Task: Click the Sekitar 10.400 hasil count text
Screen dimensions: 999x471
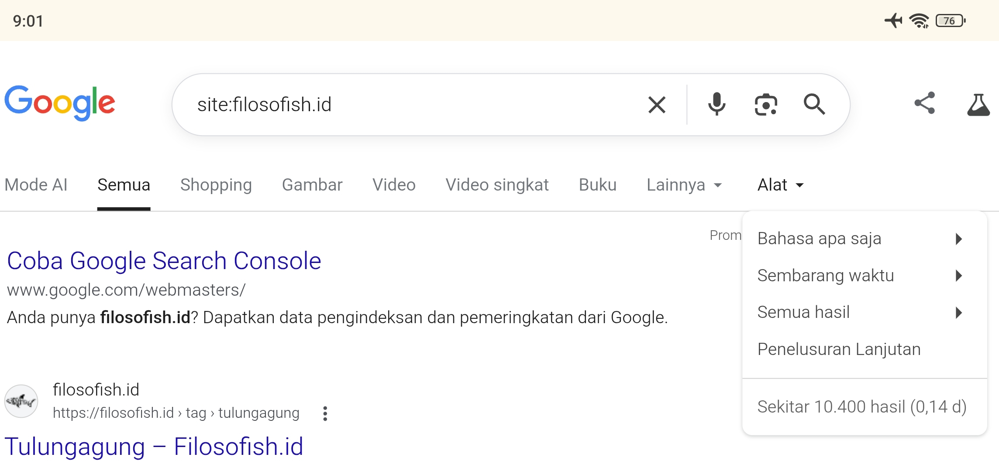Action: pyautogui.click(x=862, y=407)
